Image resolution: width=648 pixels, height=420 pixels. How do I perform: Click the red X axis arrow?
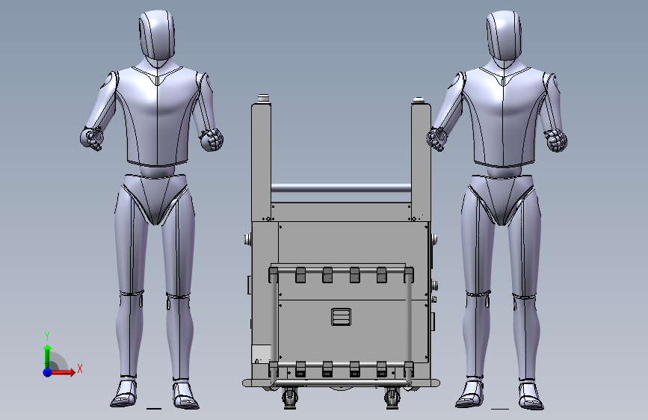click(x=63, y=372)
